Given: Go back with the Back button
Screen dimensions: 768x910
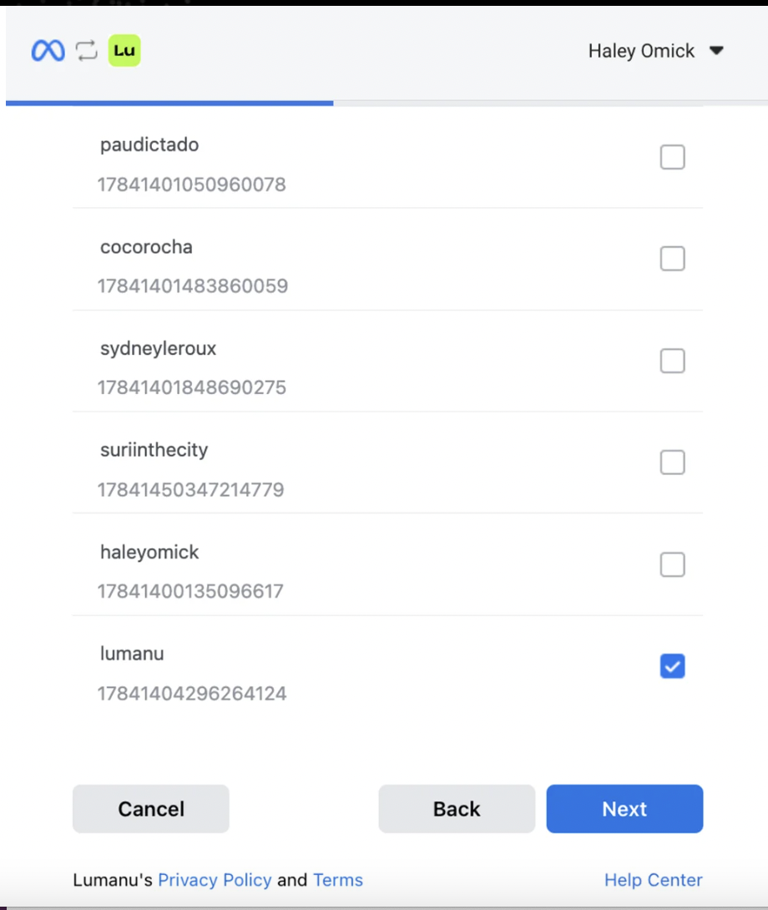Looking at the screenshot, I should (x=457, y=809).
